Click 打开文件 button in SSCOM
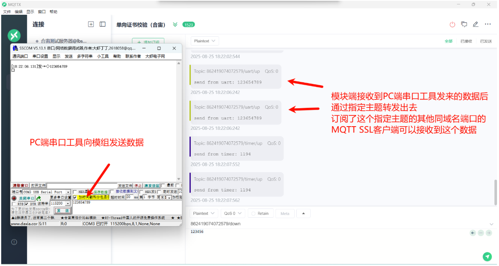This screenshot has height=266, width=499. [38, 186]
